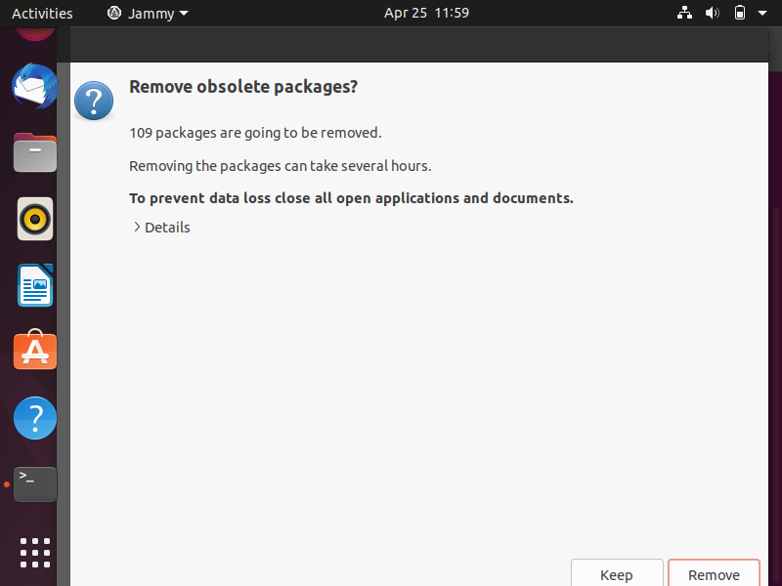Click the Keep button
Screen dimensions: 782x586
[617, 574]
